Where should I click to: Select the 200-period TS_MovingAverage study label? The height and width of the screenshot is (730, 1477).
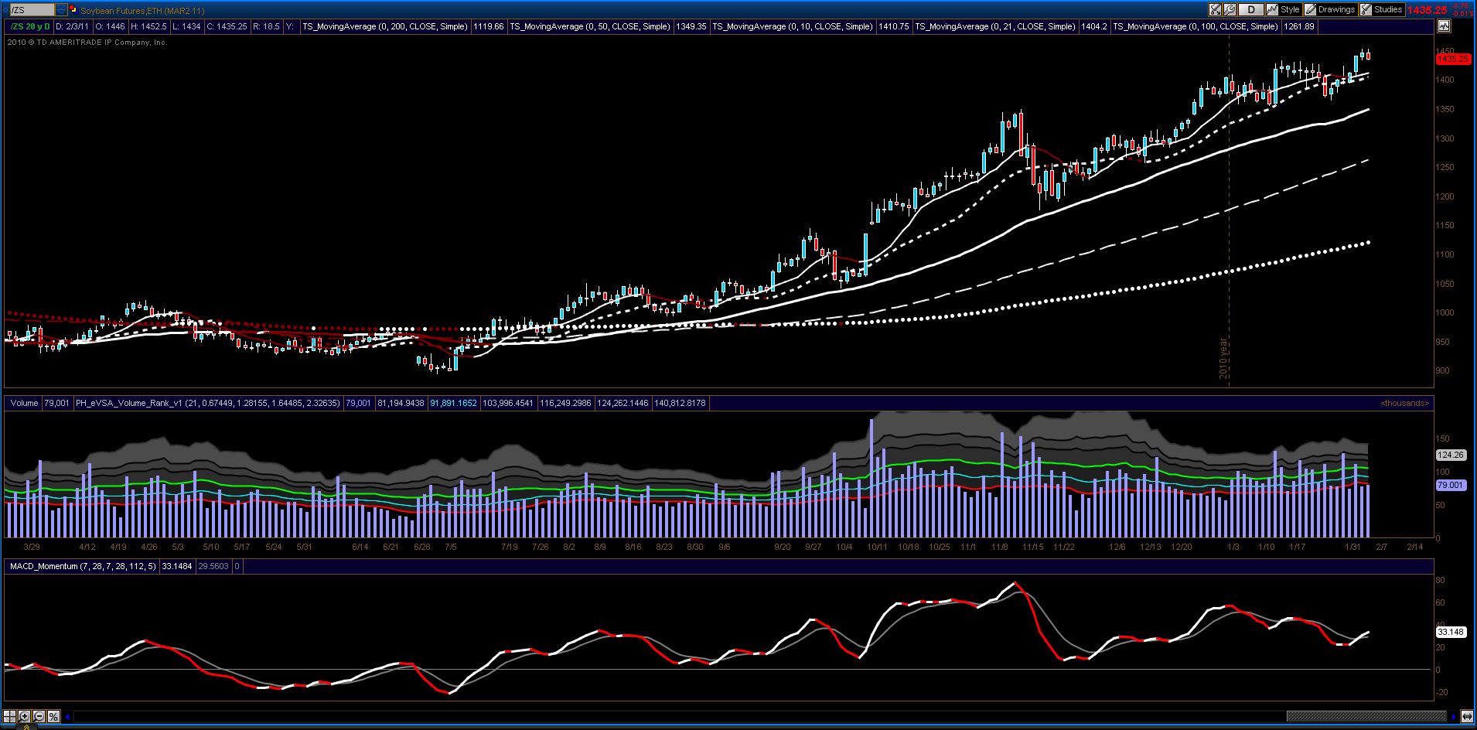(384, 26)
